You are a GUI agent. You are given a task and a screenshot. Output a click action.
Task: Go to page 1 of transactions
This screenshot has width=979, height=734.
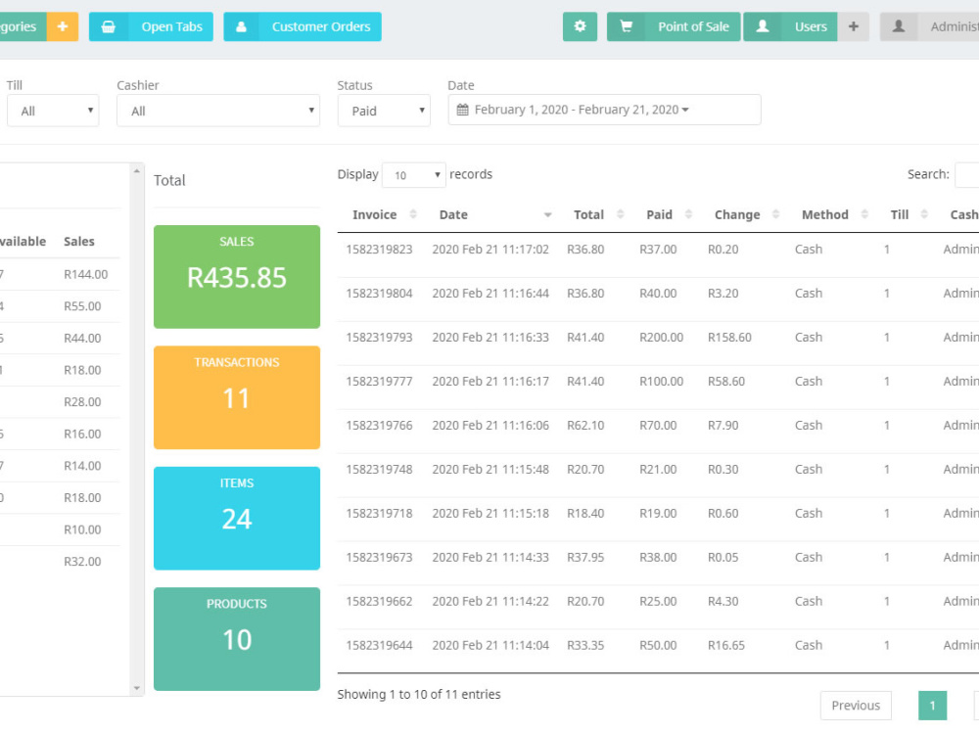point(933,706)
